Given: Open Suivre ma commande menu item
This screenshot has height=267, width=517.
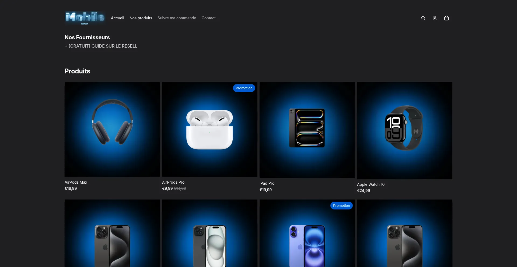Looking at the screenshot, I should click(x=177, y=18).
